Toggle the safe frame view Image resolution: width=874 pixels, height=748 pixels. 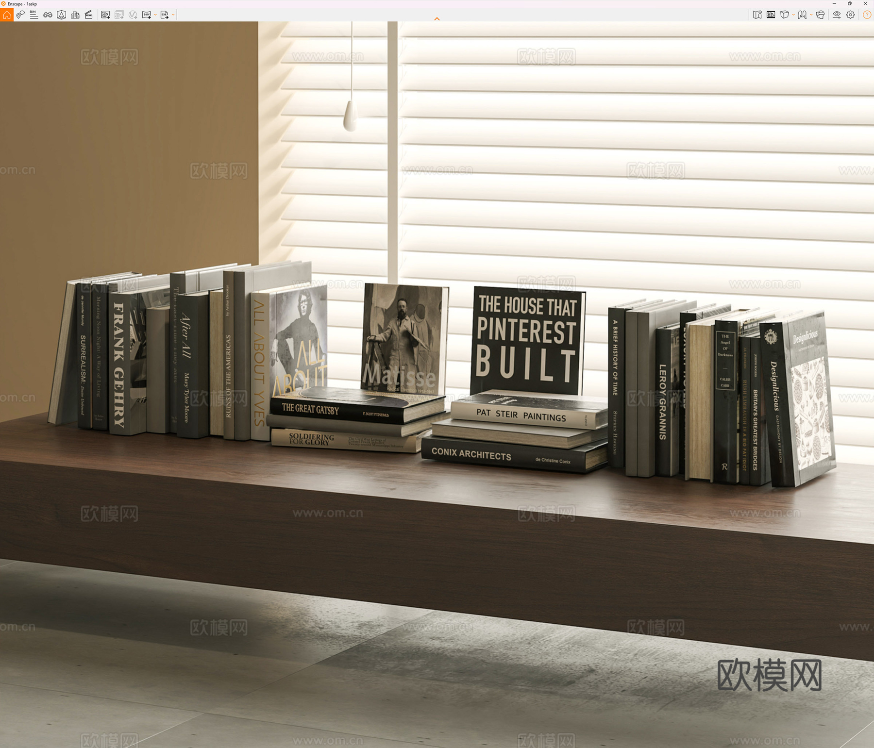pyautogui.click(x=771, y=15)
